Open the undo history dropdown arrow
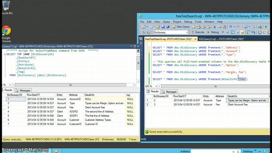 click(x=234, y=27)
